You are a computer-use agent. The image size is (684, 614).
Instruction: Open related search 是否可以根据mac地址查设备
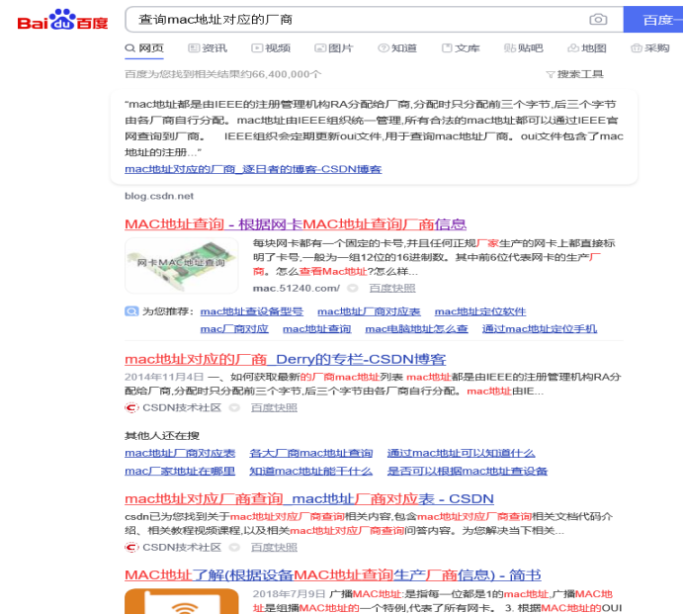coord(468,471)
